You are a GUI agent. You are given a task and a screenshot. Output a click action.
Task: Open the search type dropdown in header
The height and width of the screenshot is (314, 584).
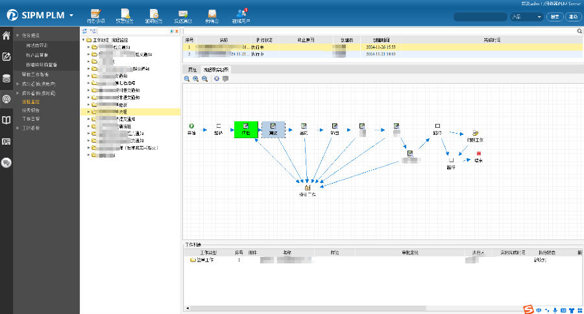pyautogui.click(x=539, y=18)
